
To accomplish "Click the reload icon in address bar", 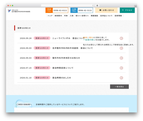I will (x=93, y=5).
